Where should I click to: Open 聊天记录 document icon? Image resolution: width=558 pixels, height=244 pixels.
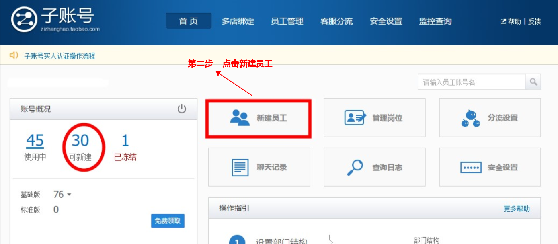tap(240, 167)
